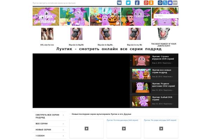Click the Не ради награды (445 серия) title link
Viewport: 211px width, 140px height.
pos(160,120)
